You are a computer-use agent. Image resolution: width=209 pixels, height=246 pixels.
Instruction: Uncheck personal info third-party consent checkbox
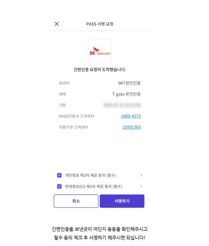pyautogui.click(x=59, y=175)
